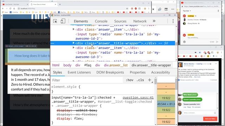This screenshot has width=225, height=126.
Task: Select the input radio node with id my-awesome-id-3
Action: click(x=118, y=55)
